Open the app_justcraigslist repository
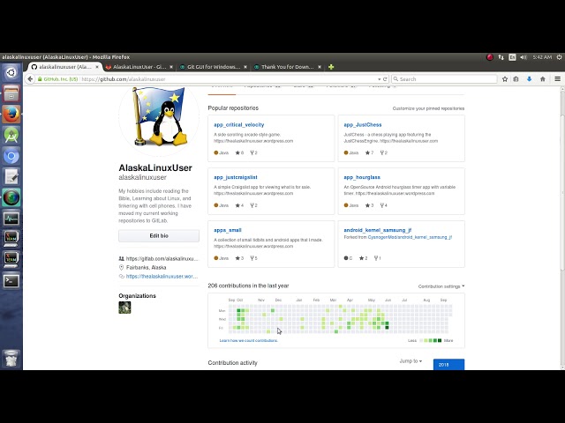Image resolution: width=565 pixels, height=423 pixels. [236, 177]
